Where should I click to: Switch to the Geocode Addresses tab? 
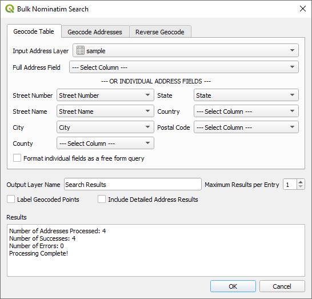[95, 32]
